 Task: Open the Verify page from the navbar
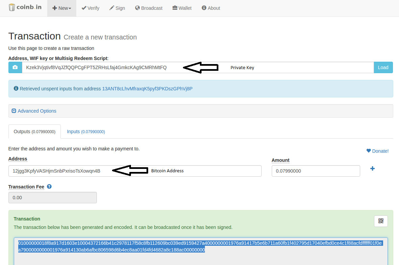click(90, 8)
